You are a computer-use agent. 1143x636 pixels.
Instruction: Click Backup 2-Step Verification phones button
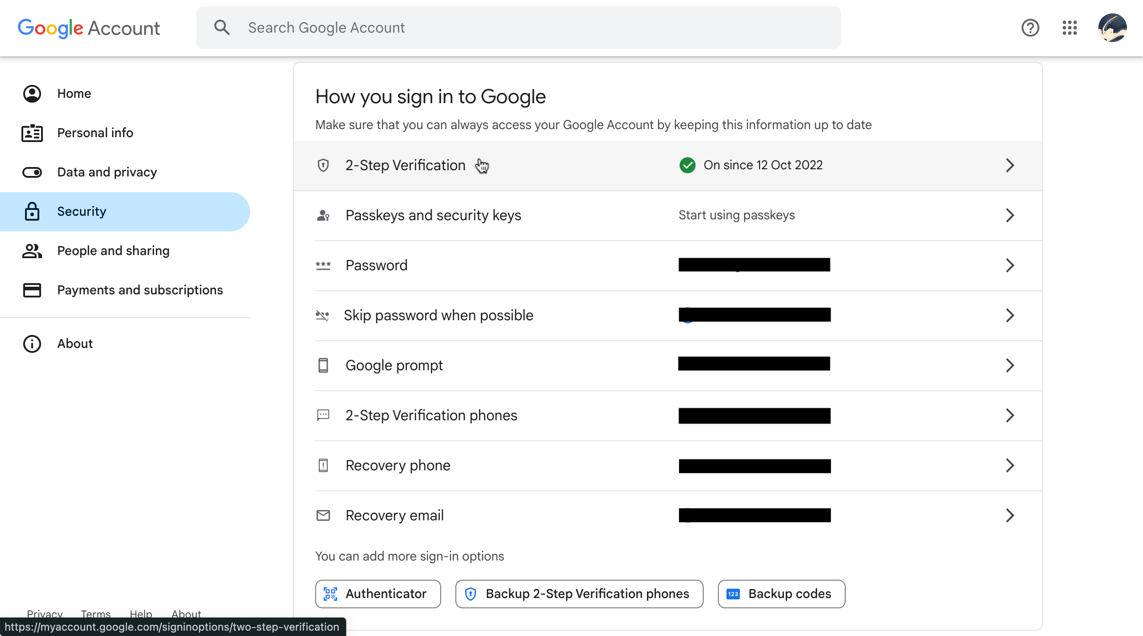coord(579,594)
